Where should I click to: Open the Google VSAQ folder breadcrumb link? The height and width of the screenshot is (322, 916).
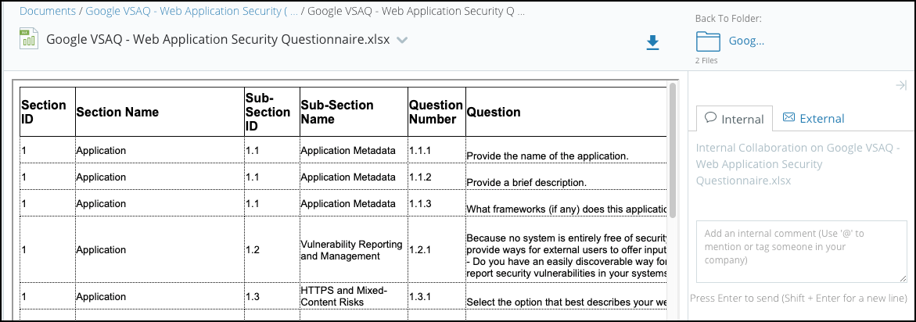point(192,12)
